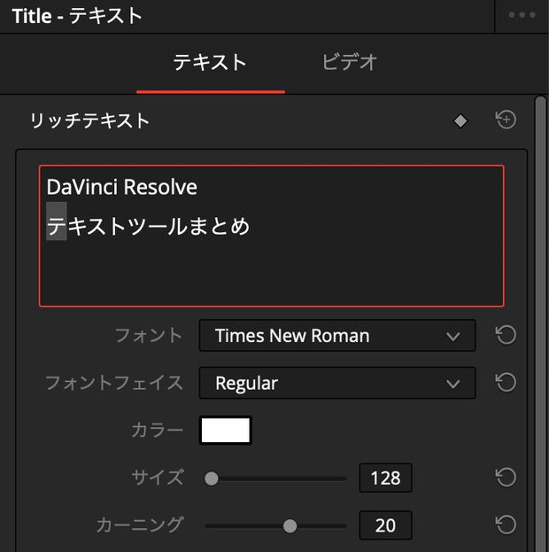Click the カーニング slider handle
The height and width of the screenshot is (552, 549).
click(x=290, y=526)
